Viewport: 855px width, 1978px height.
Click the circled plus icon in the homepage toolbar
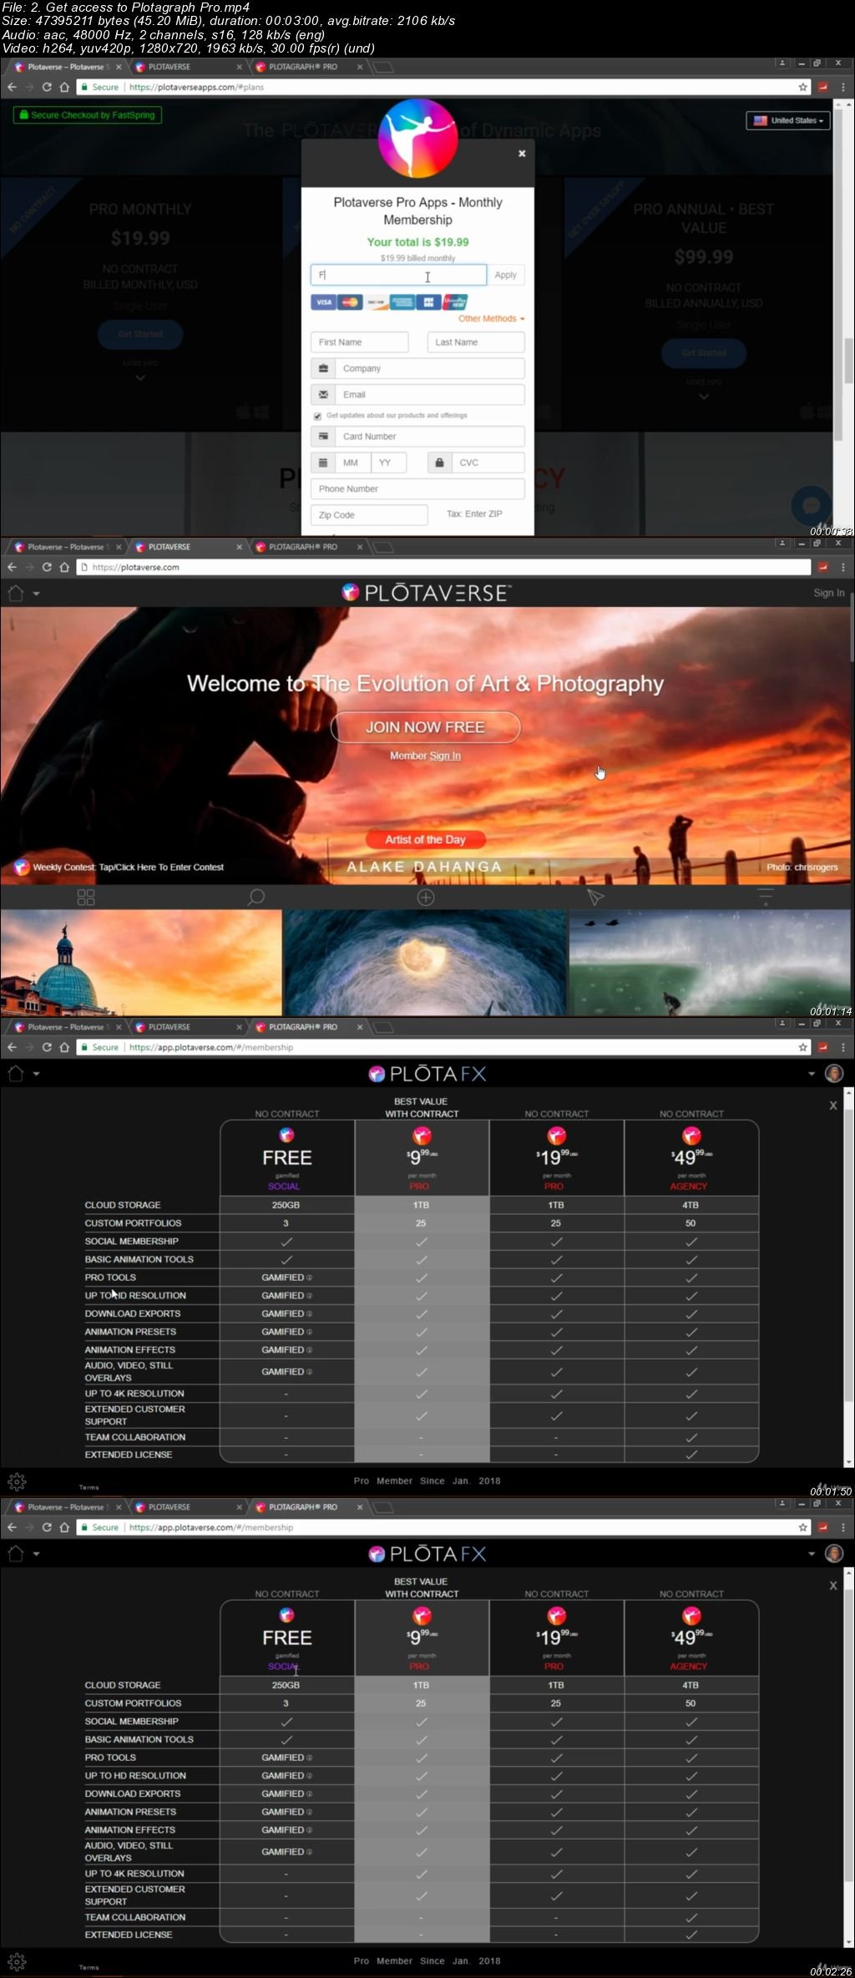coord(426,898)
